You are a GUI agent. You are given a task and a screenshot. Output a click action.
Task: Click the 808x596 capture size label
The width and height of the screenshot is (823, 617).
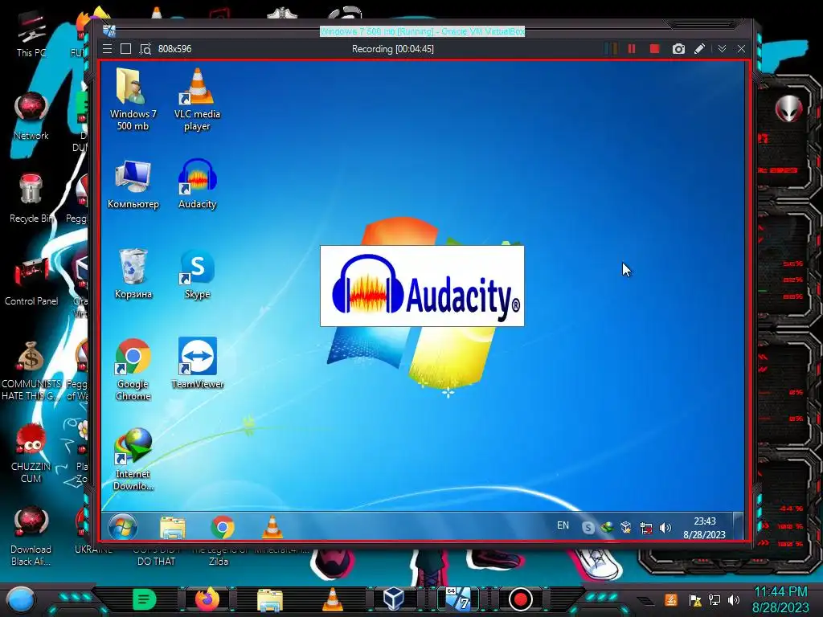click(174, 49)
